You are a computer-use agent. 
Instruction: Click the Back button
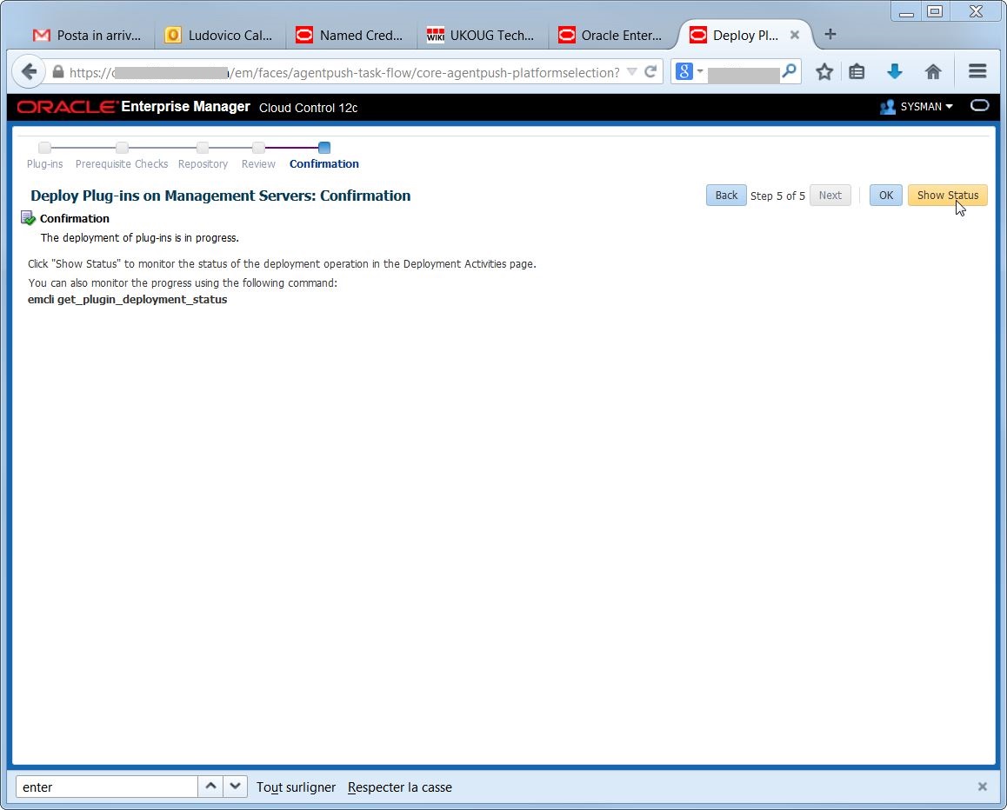click(x=726, y=196)
